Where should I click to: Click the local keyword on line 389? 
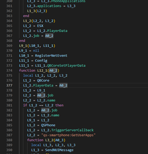36,145
